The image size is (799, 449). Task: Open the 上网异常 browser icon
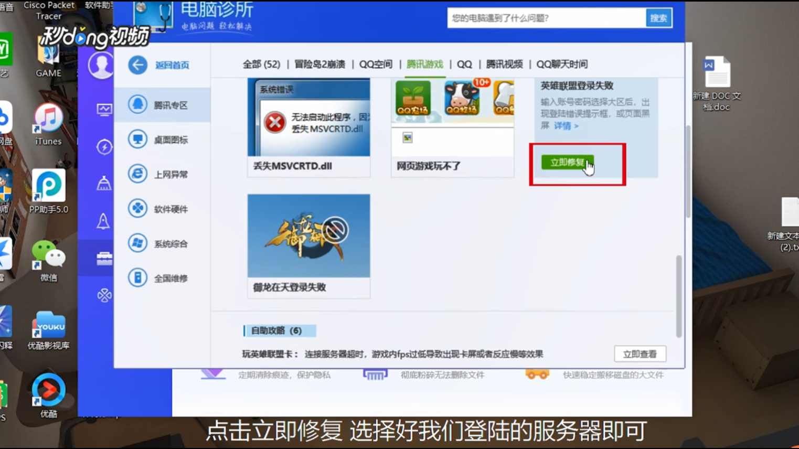(137, 174)
